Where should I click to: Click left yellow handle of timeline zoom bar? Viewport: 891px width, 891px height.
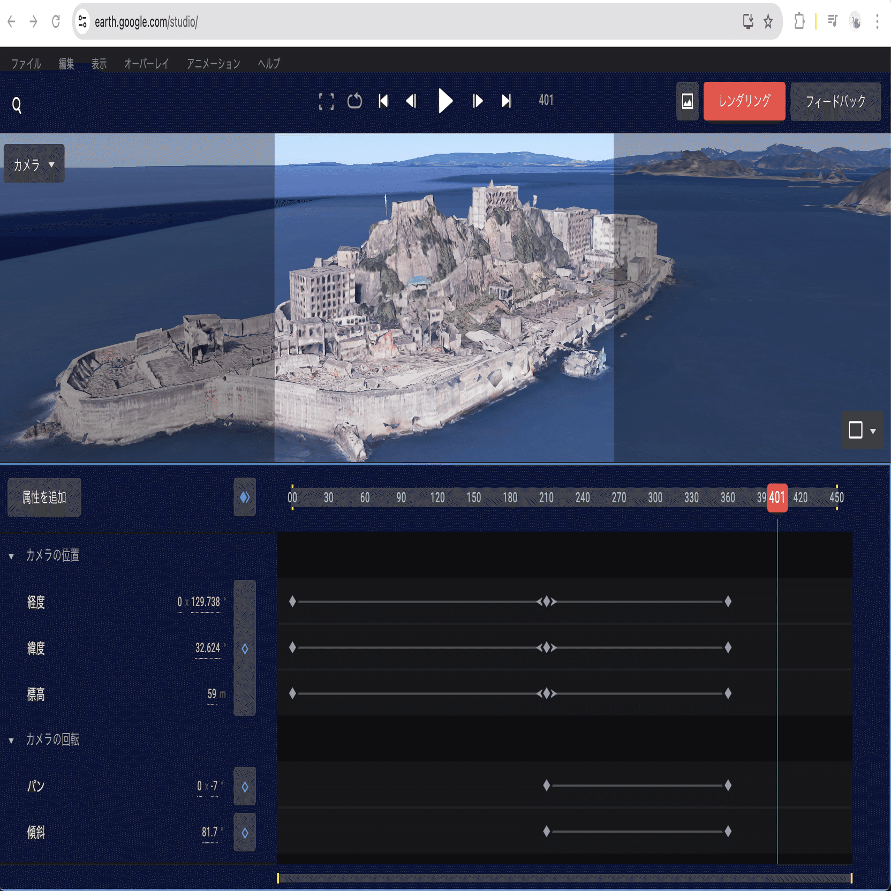pyautogui.click(x=278, y=878)
